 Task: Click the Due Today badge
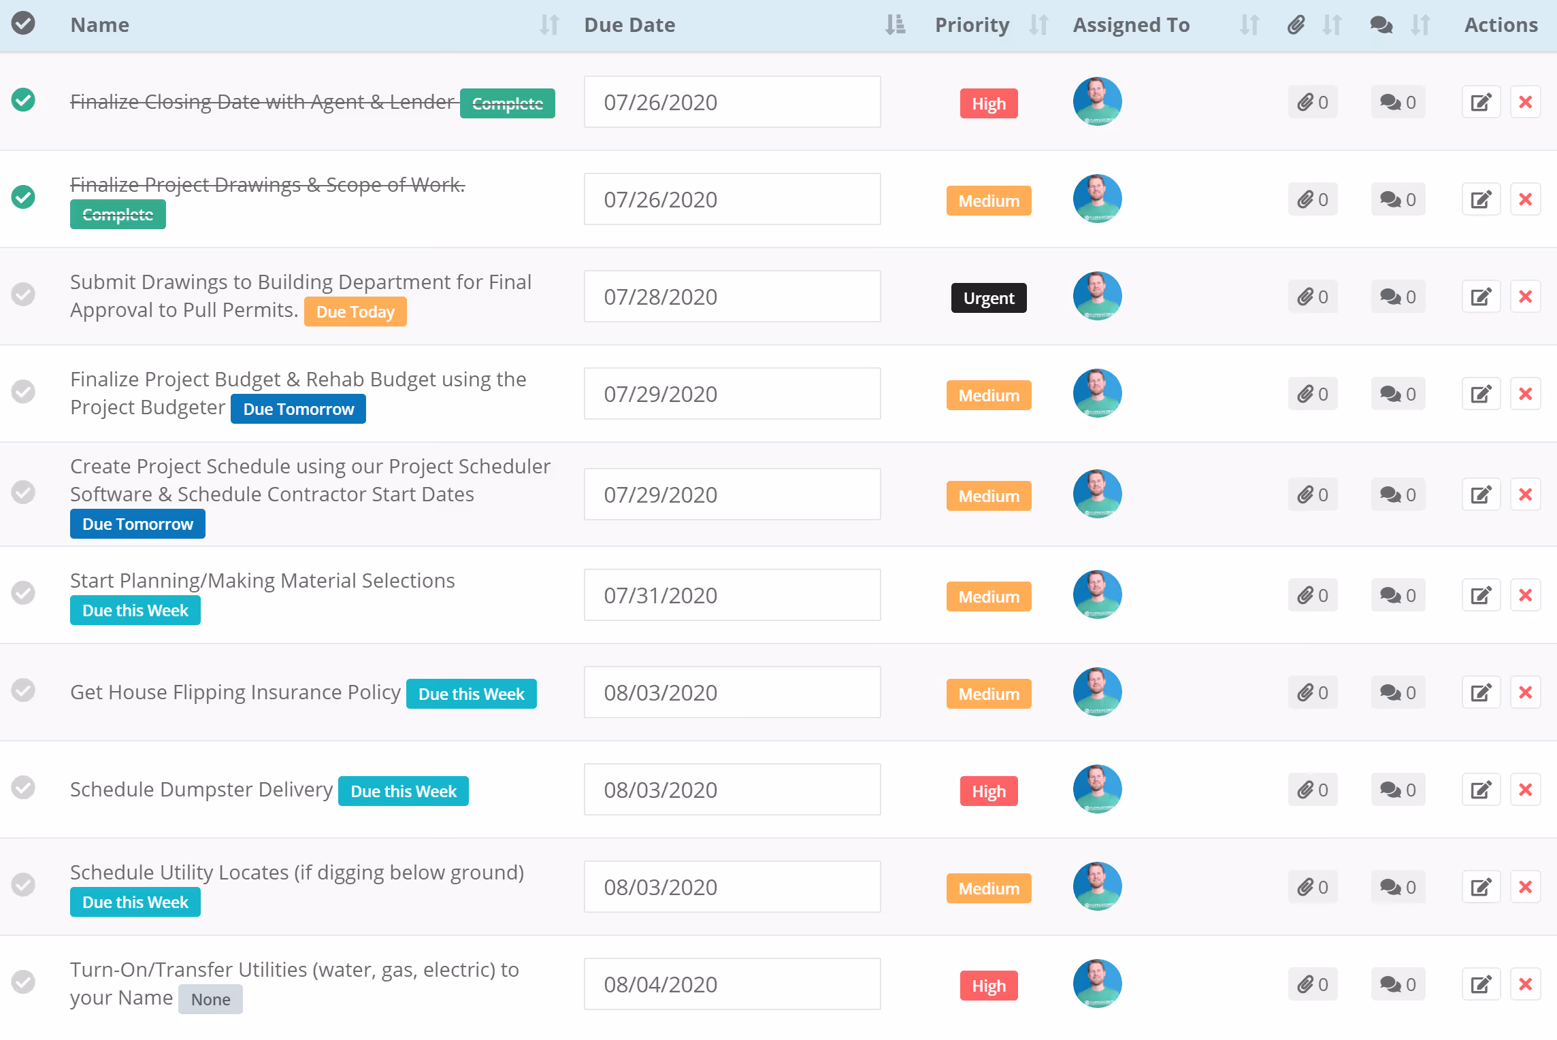pyautogui.click(x=355, y=312)
